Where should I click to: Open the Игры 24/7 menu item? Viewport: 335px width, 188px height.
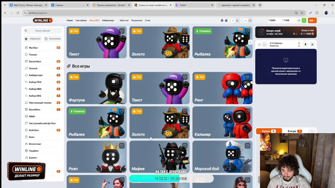pyautogui.click(x=94, y=20)
